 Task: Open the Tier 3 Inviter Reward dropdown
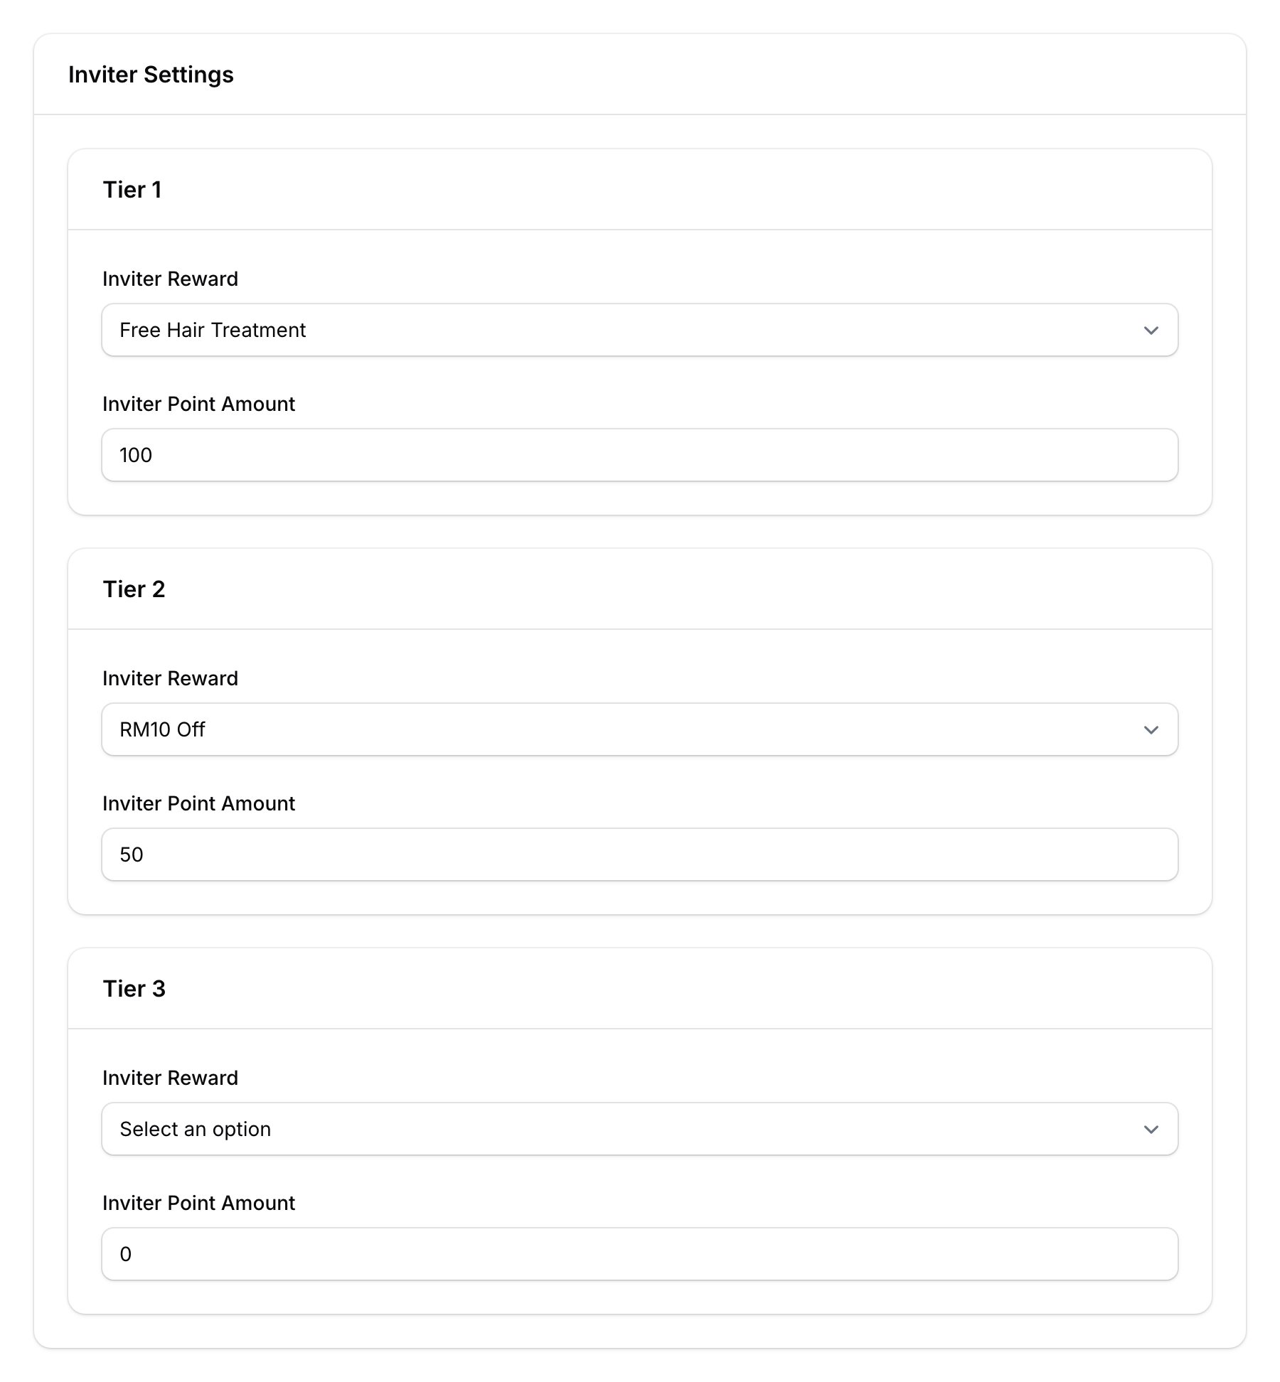tap(639, 1129)
